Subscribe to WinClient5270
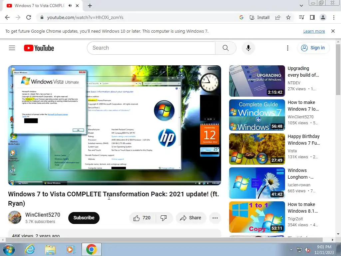Screen dimensions: 341x256 (84, 218)
